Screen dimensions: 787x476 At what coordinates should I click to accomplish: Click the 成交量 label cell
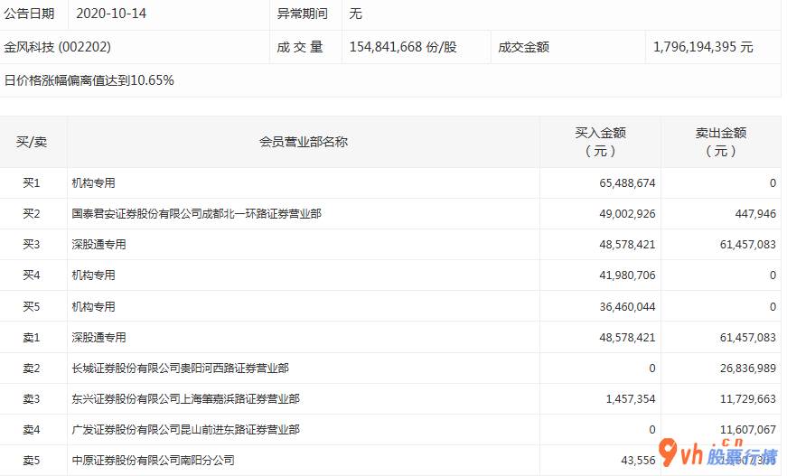(300, 47)
